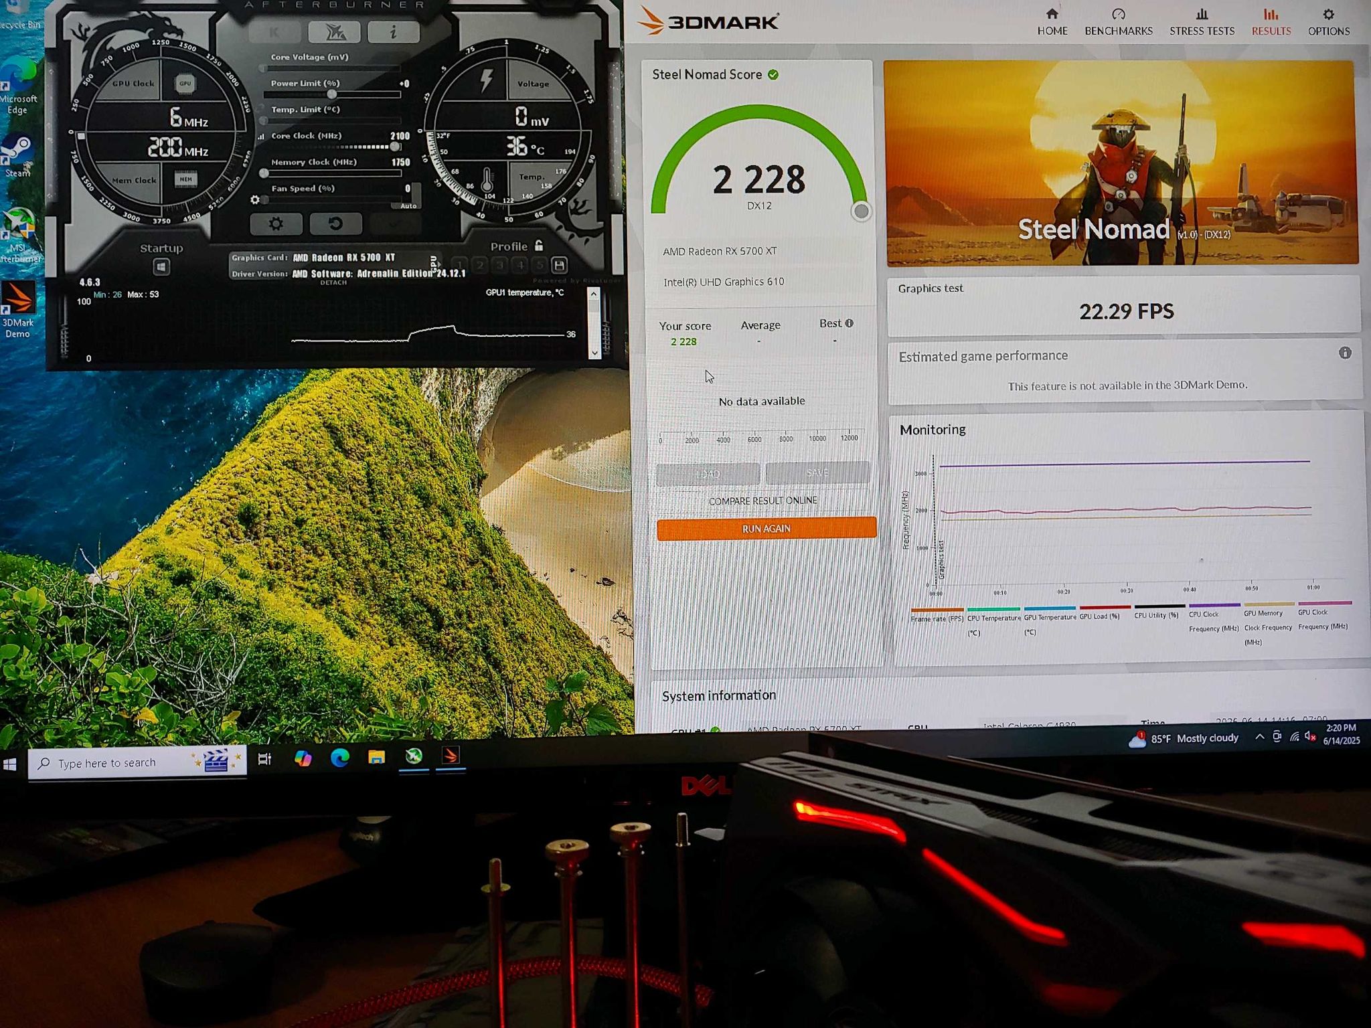Open Afterburner settings gear button

point(276,224)
